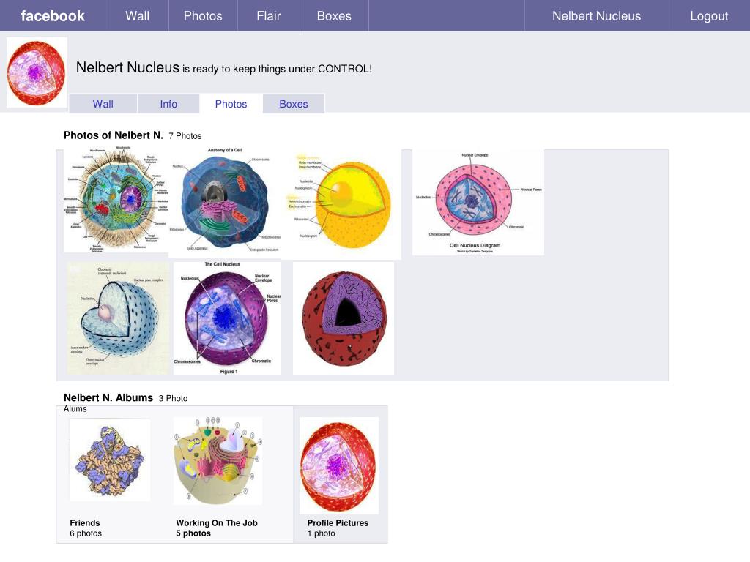Screen dimensions: 750x562
Task: Switch to the Boxes profile tab
Action: [293, 104]
